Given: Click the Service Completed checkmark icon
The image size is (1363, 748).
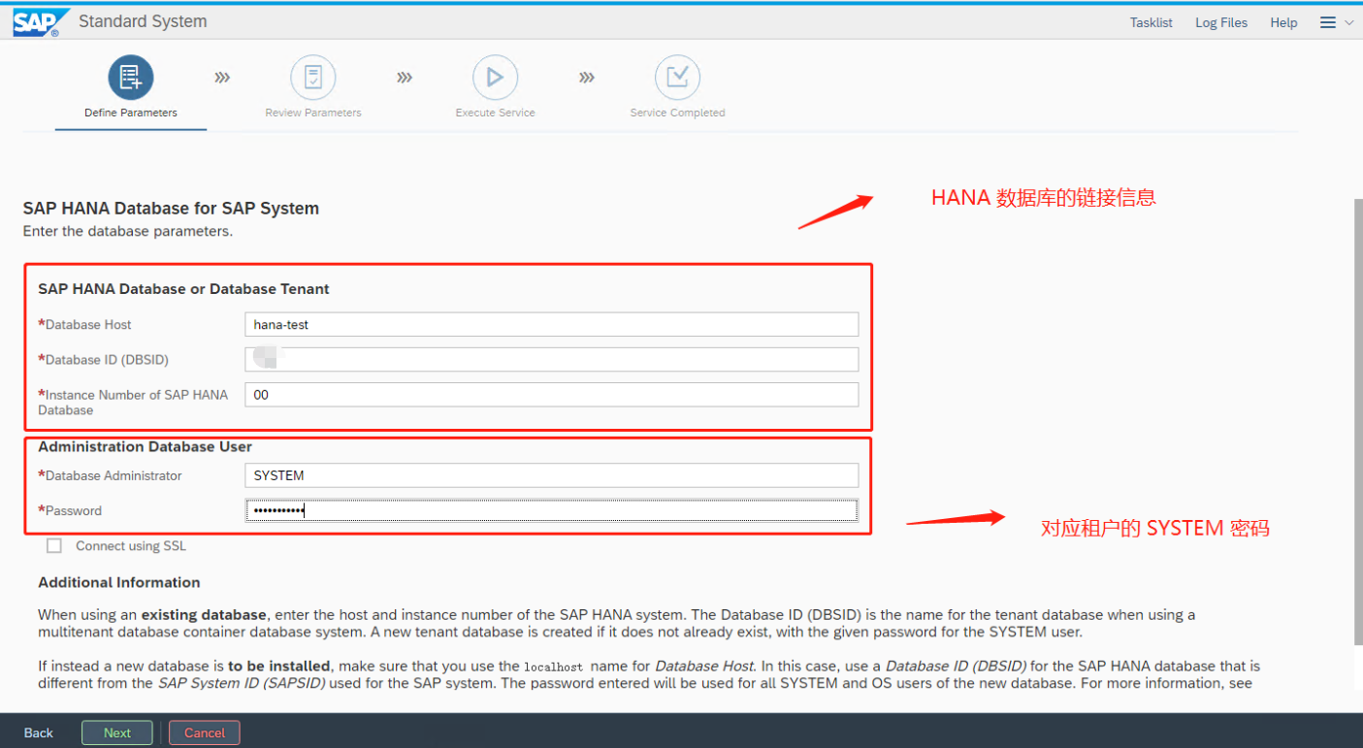Looking at the screenshot, I should point(677,78).
